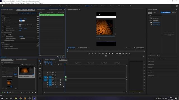Image resolution: width=179 pixels, height=100 pixels.
Task: Click the New Item icon in Project panel
Action: pos(35,93)
